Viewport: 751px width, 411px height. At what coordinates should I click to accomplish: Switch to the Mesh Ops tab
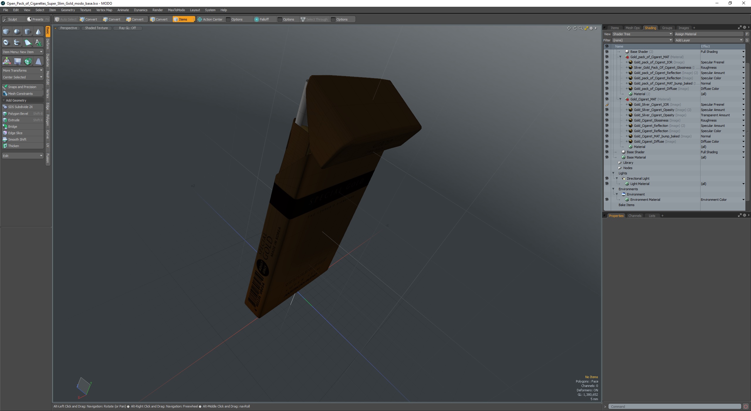[x=632, y=28]
